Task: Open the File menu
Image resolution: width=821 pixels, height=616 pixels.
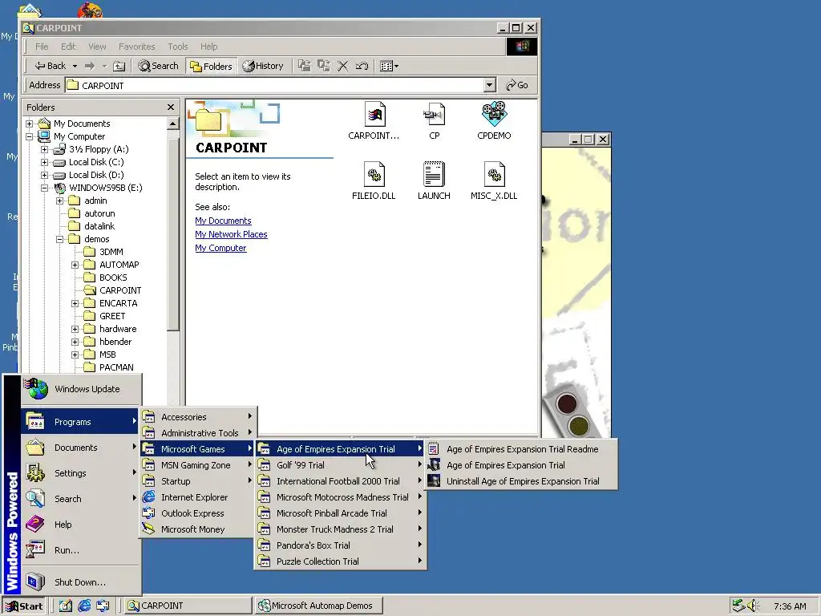Action: click(x=42, y=47)
